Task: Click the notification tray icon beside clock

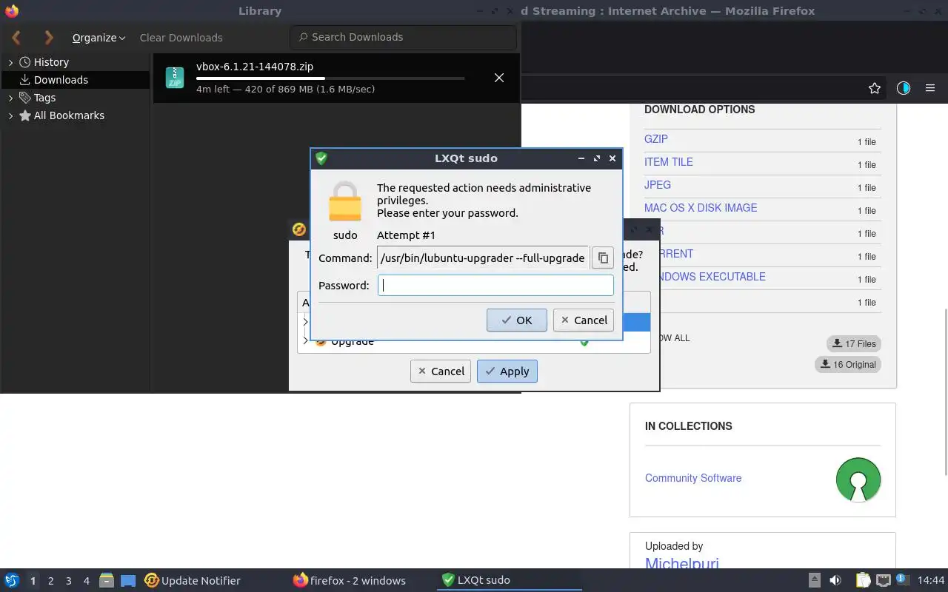Action: point(903,580)
